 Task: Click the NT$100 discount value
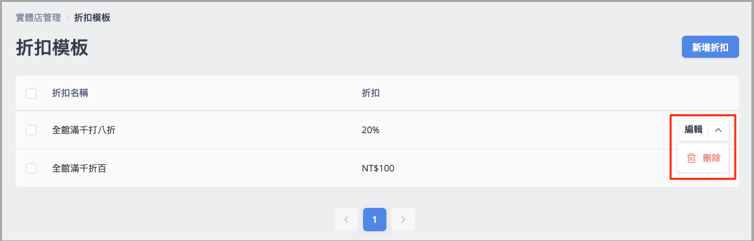pos(378,168)
